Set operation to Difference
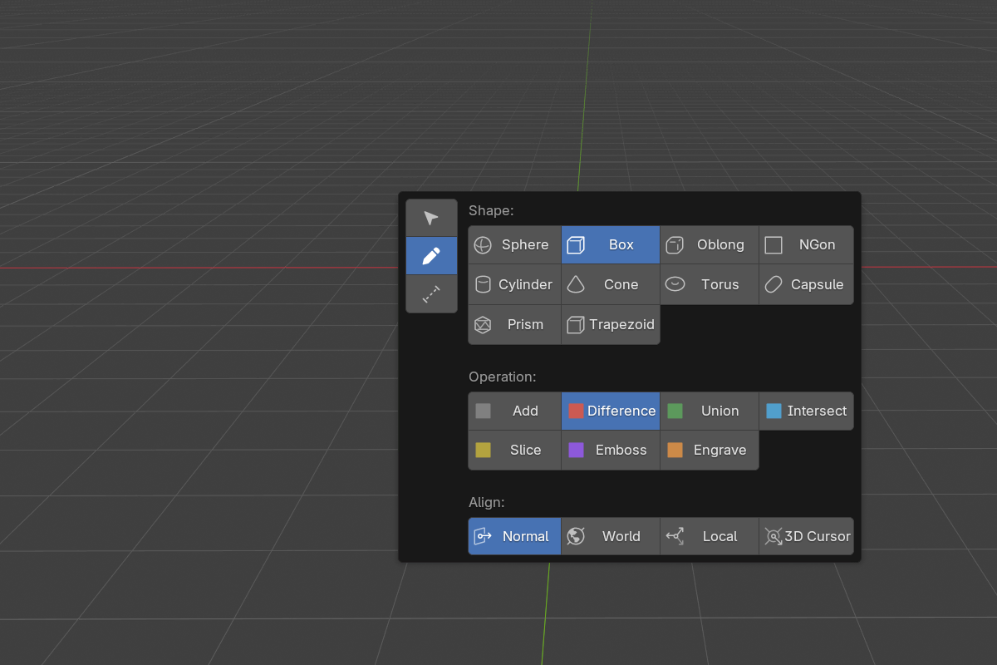The image size is (997, 665). [611, 411]
